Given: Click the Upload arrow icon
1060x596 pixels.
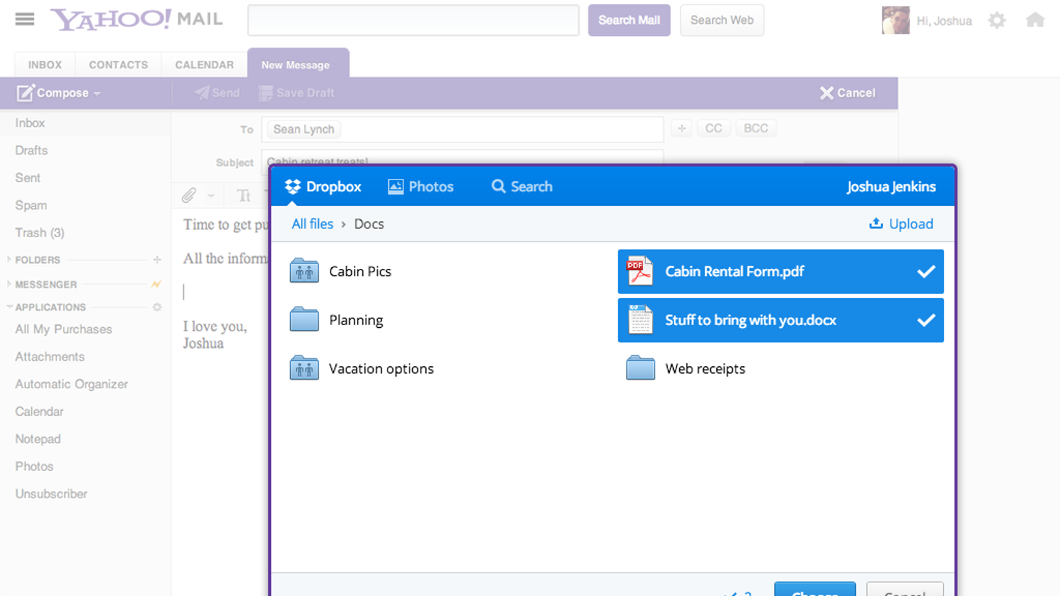Looking at the screenshot, I should (x=876, y=224).
